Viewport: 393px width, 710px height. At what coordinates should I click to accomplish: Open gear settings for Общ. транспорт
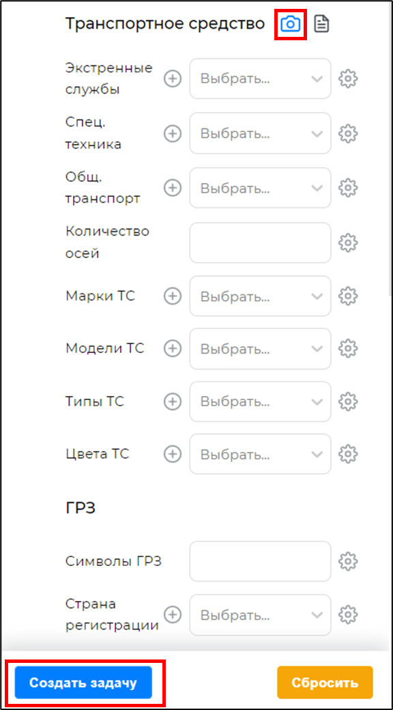[348, 188]
